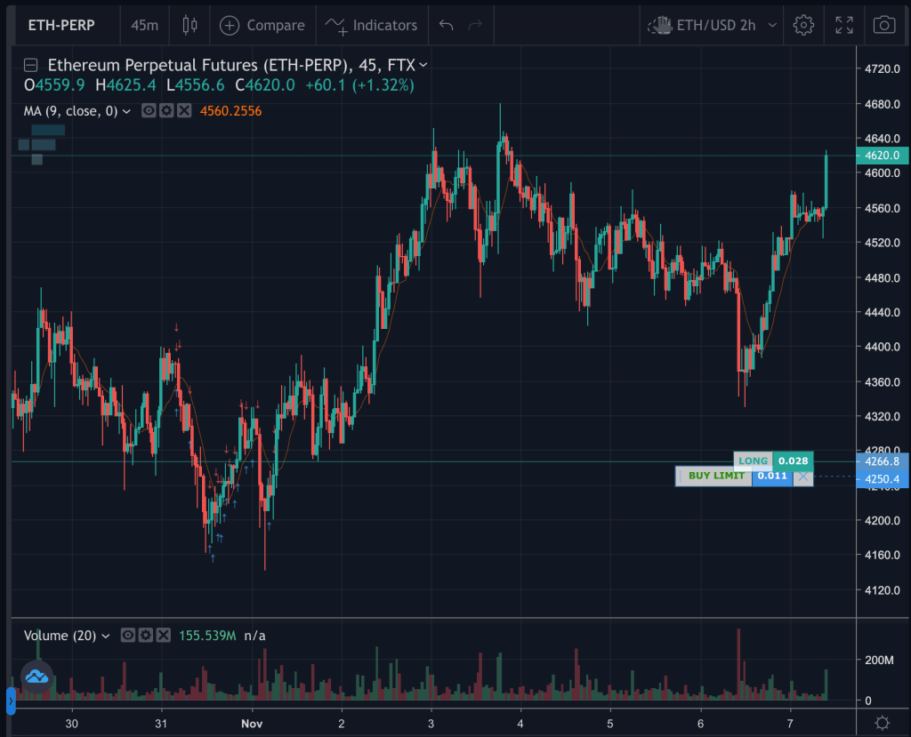Expand the Volume (20) indicator dropdown
Viewport: 911px width, 737px height.
(107, 636)
